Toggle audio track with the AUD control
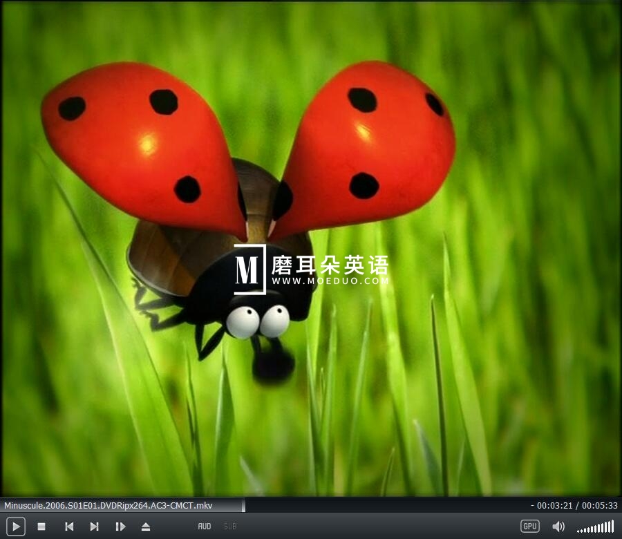This screenshot has width=622, height=539. pos(204,526)
